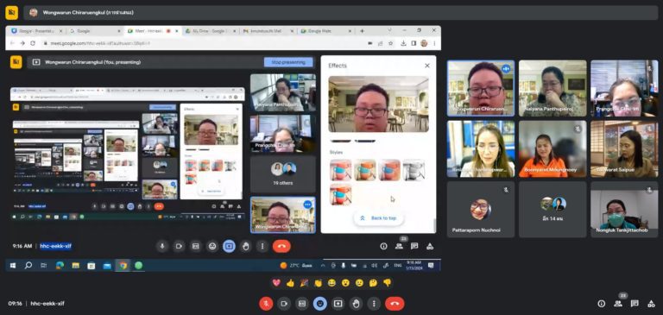Open the Activities icon at bottom right
The height and width of the screenshot is (315, 663).
(x=651, y=303)
